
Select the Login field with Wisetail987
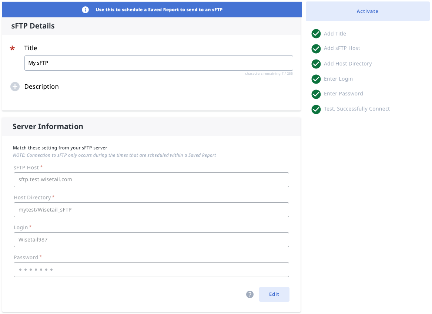(151, 240)
